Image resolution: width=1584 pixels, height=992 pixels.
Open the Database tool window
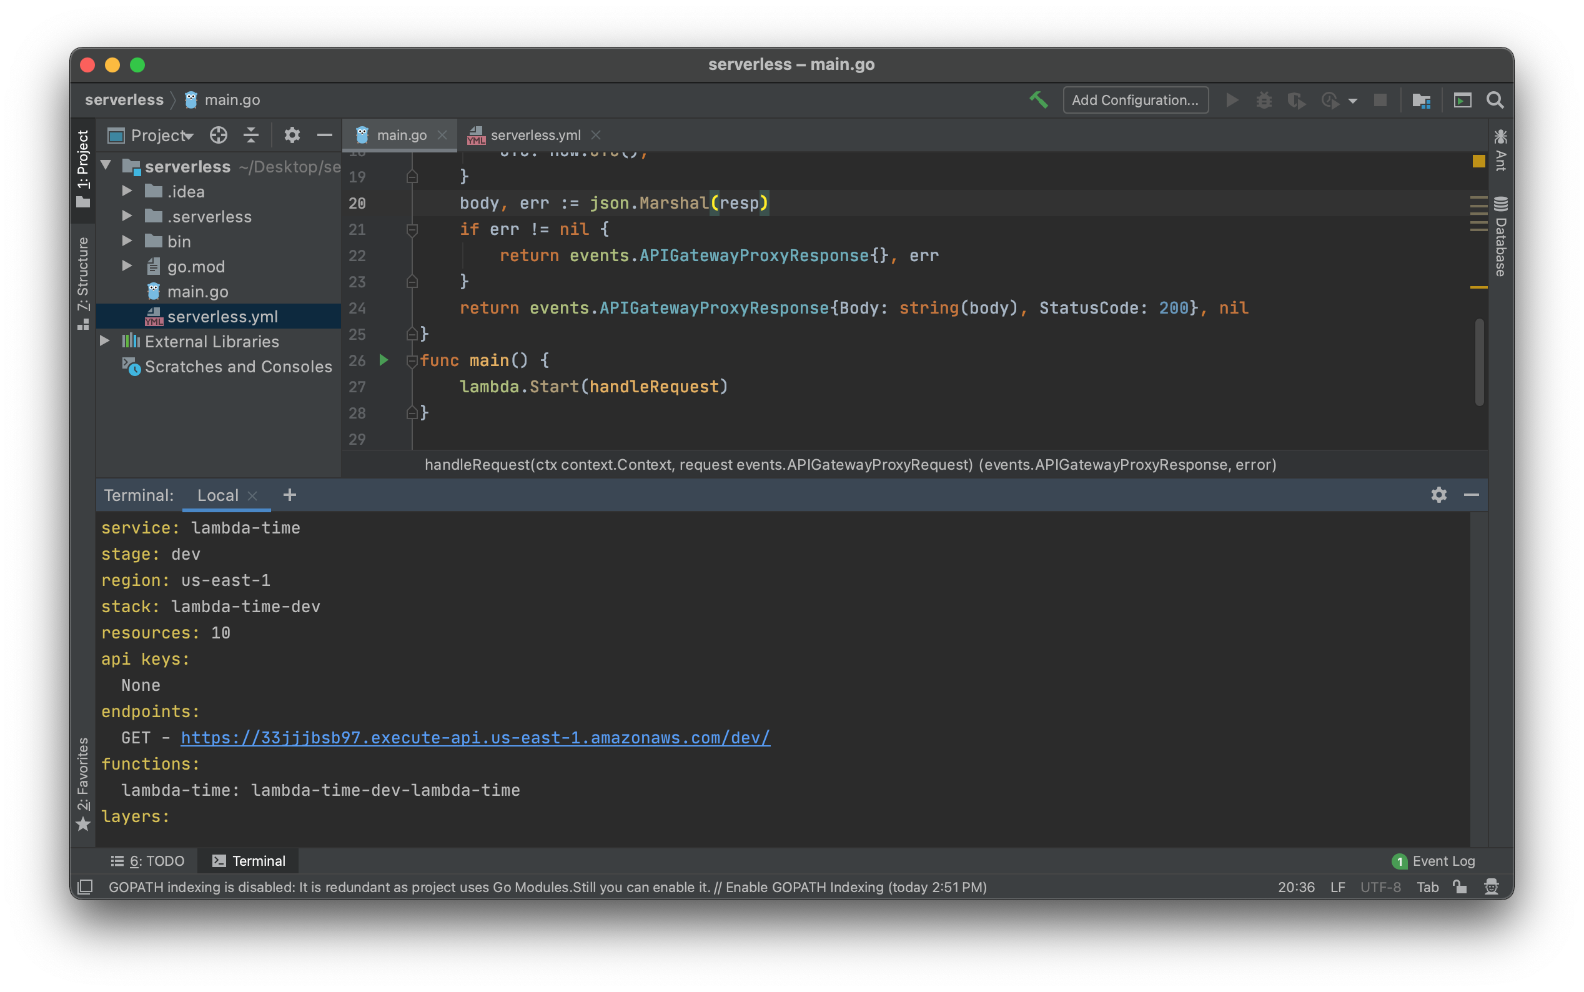pyautogui.click(x=1501, y=236)
